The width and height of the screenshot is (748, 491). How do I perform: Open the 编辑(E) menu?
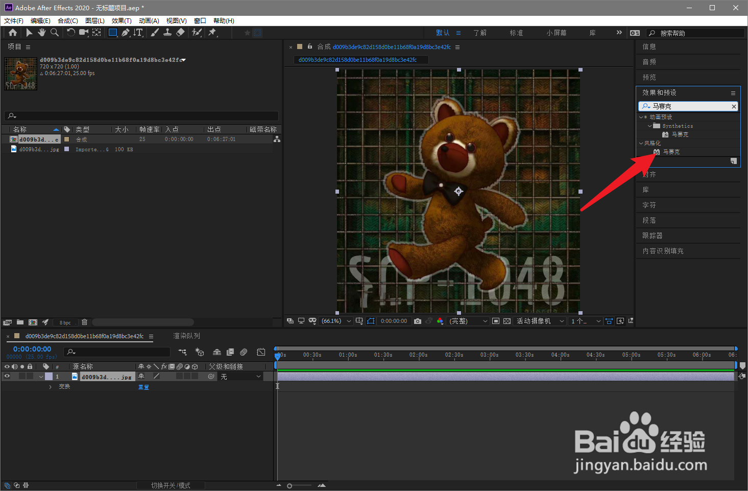(x=40, y=20)
